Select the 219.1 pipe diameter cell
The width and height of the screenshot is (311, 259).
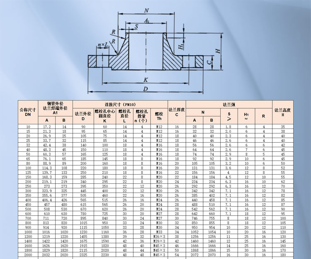[47, 181]
